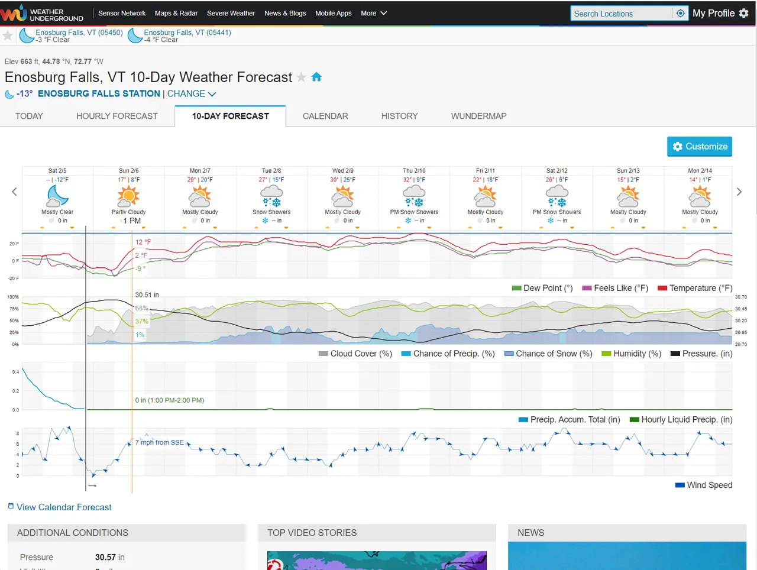Viewport: 757px width, 570px height.
Task: Click the Pressure black legend swatch
Action: pyautogui.click(x=675, y=354)
